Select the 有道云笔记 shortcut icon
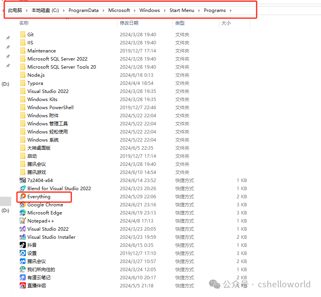Viewport: 321px width, 297px height. (23, 278)
